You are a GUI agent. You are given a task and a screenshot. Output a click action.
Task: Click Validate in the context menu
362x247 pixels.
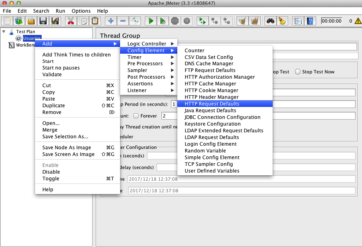click(x=52, y=74)
